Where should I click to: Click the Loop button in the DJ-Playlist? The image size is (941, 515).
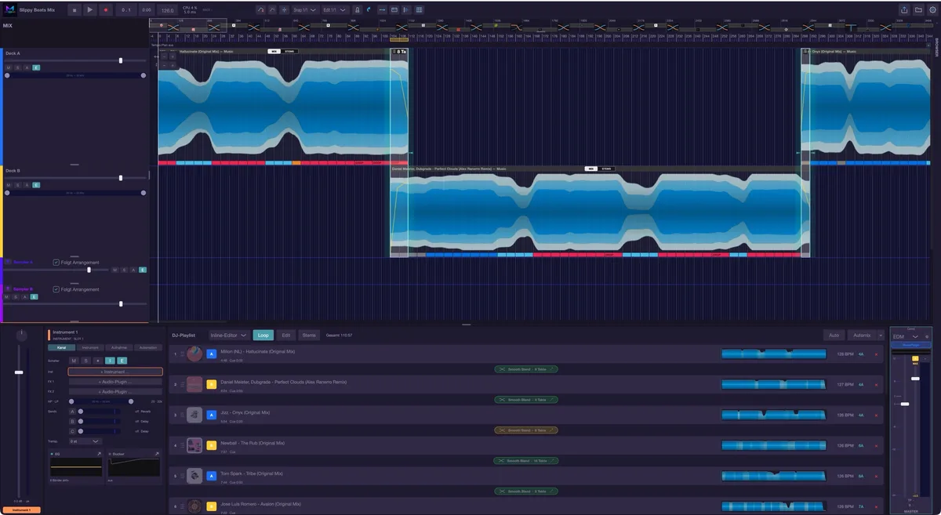point(263,335)
